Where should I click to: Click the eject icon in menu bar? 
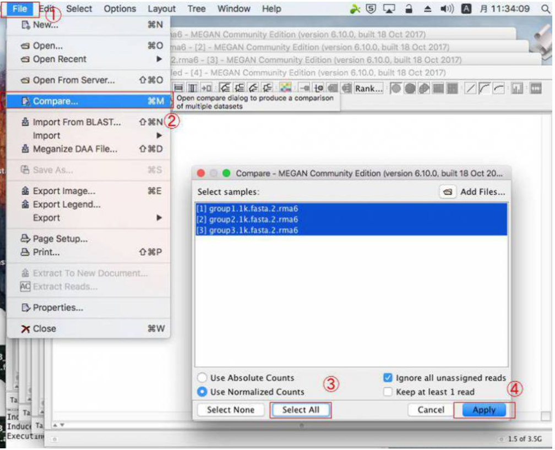pyautogui.click(x=427, y=9)
